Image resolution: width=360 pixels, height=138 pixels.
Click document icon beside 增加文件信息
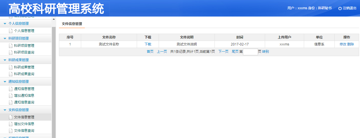click(11, 124)
